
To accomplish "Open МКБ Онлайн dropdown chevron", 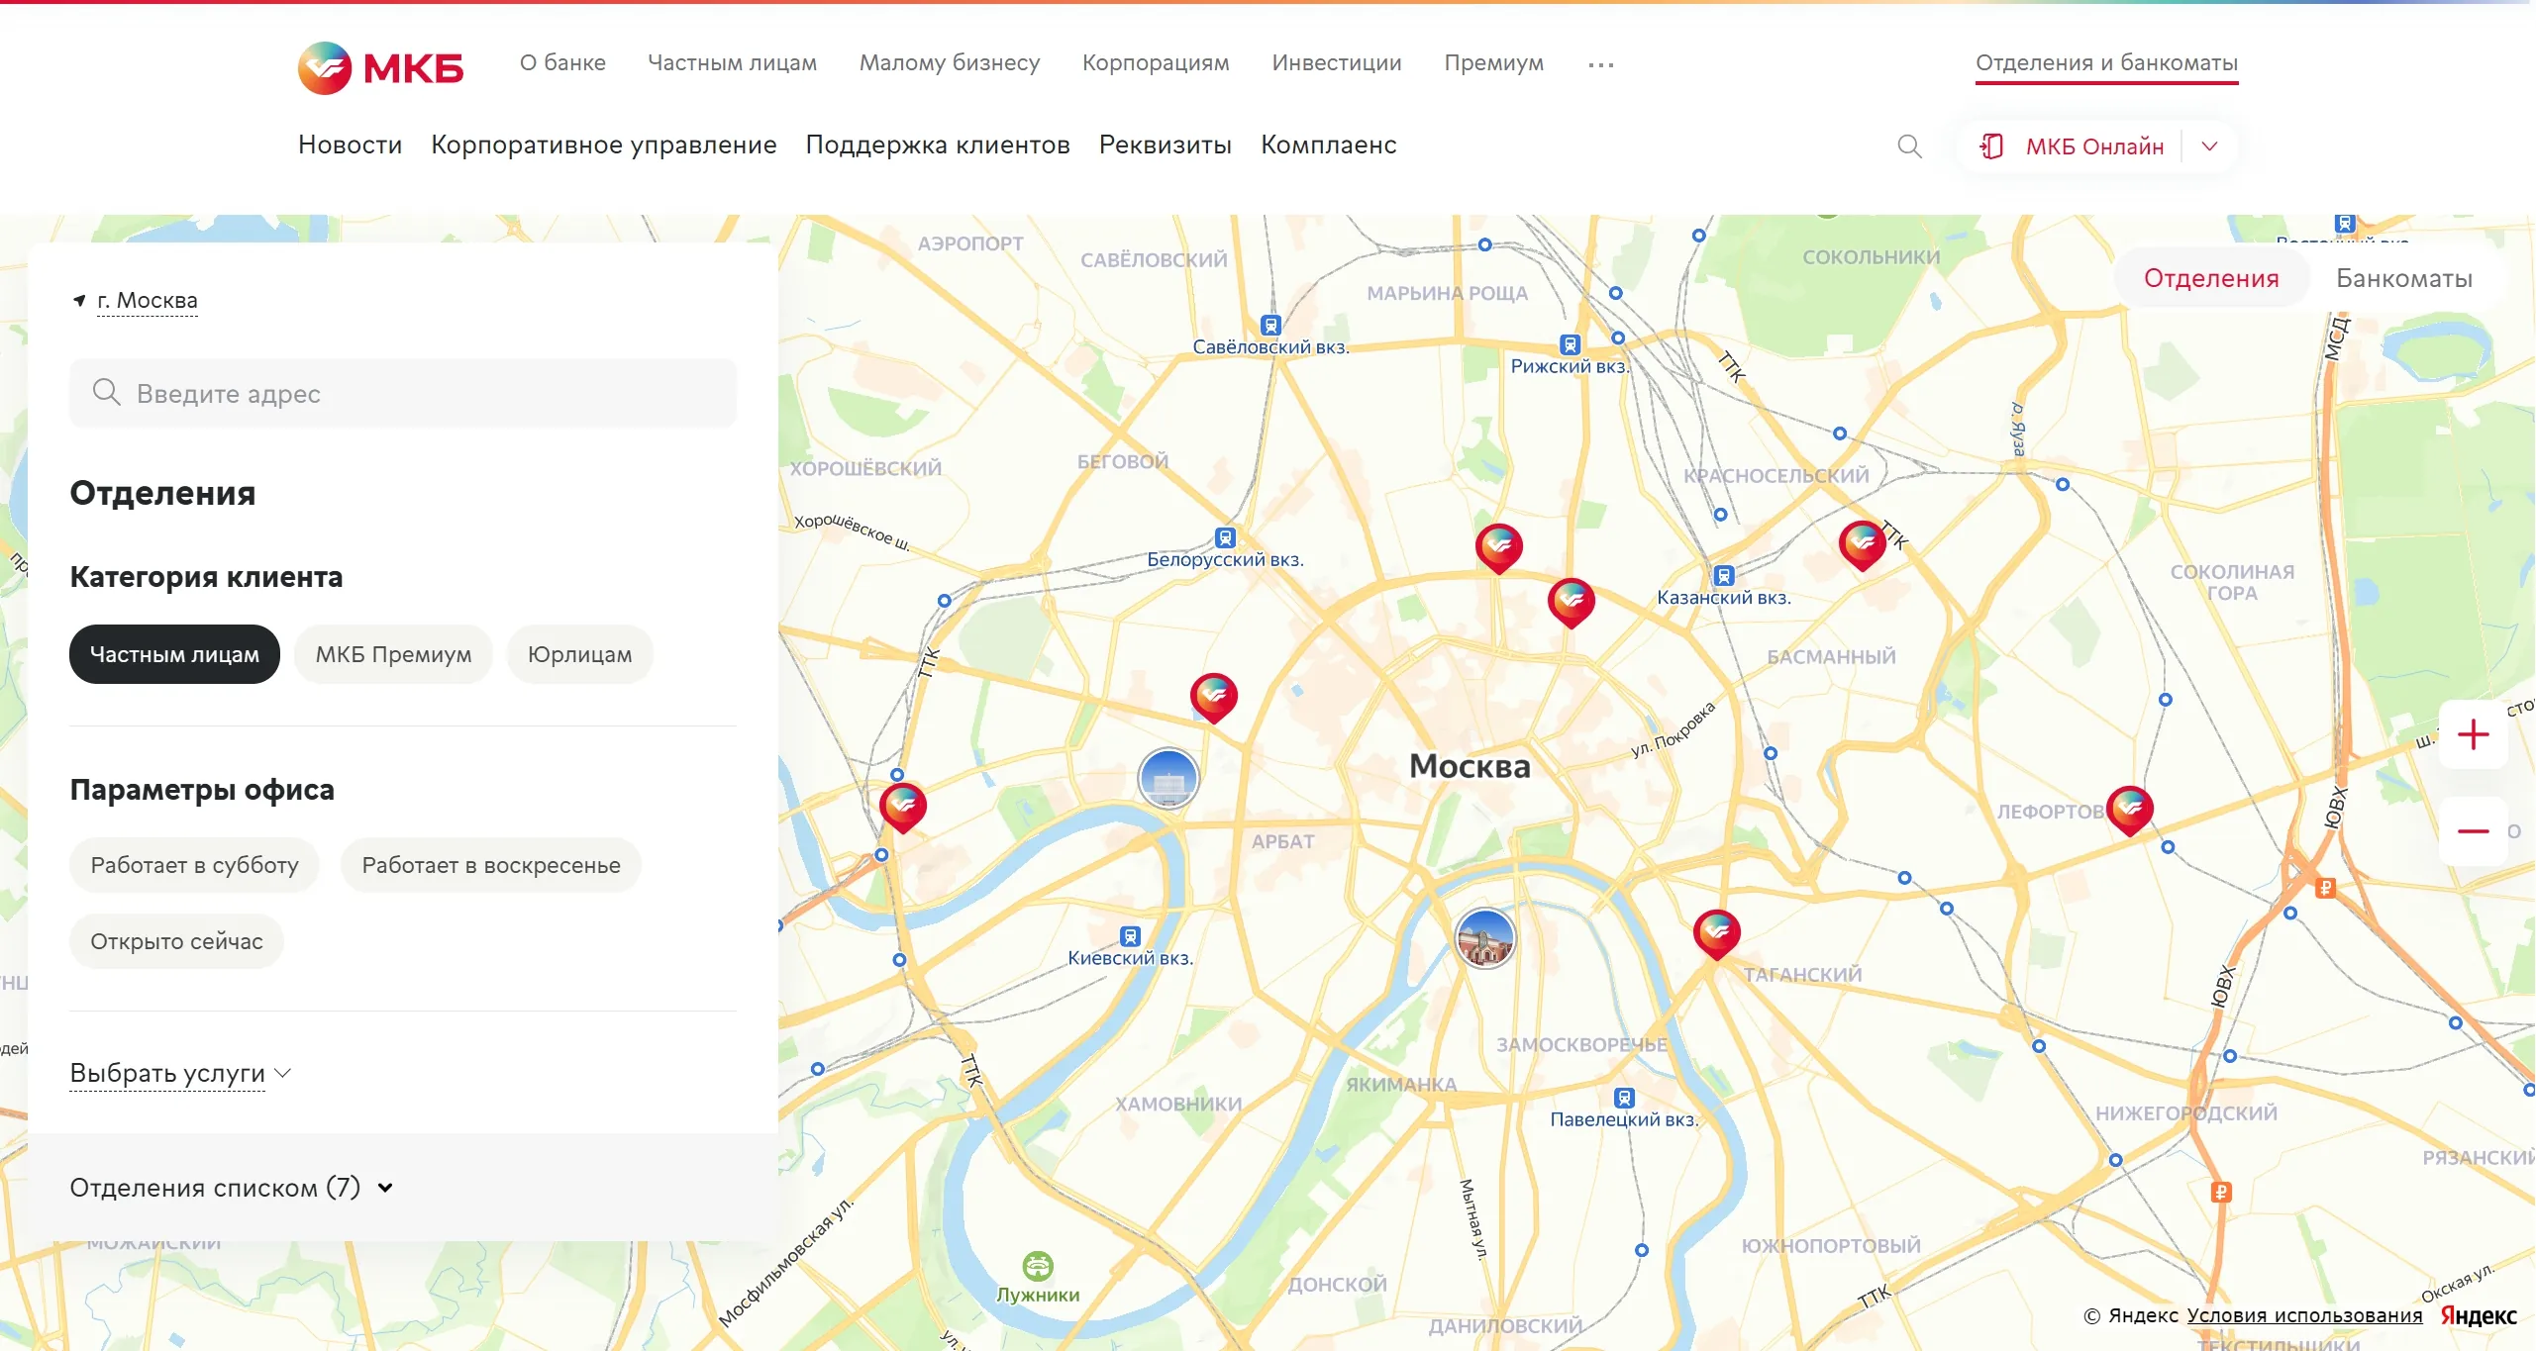I will click(2209, 146).
